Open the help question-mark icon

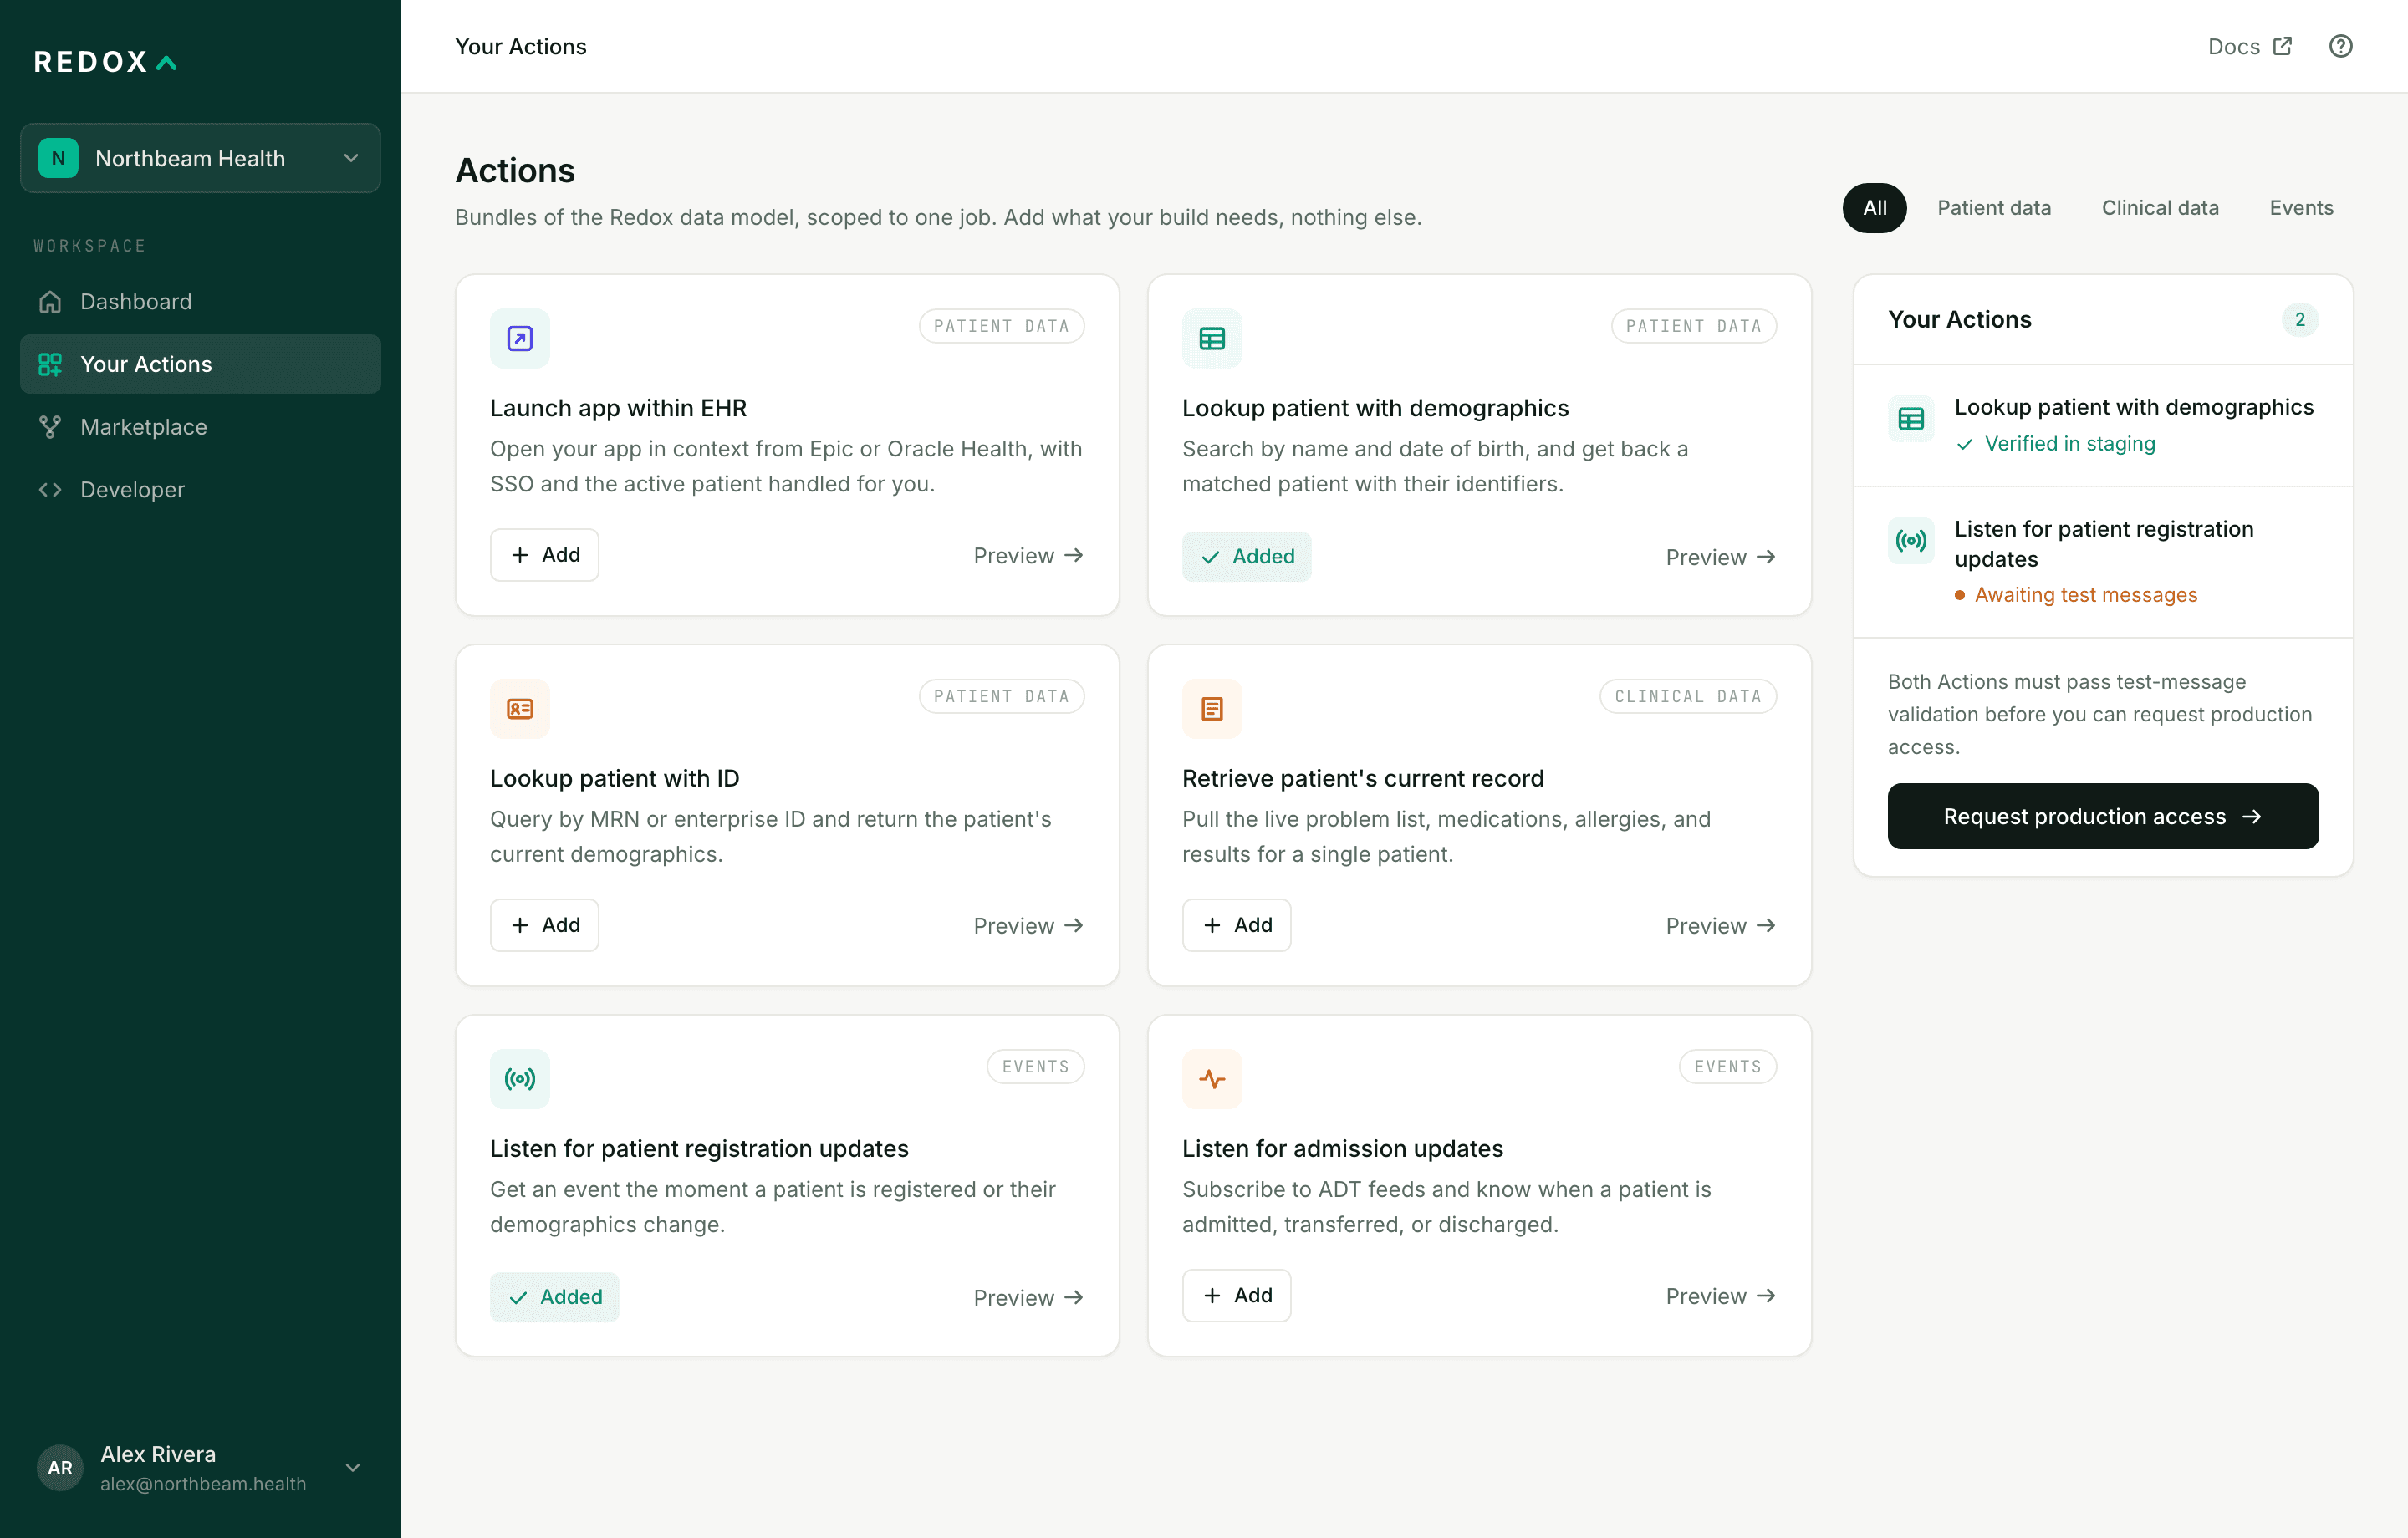pyautogui.click(x=2340, y=46)
